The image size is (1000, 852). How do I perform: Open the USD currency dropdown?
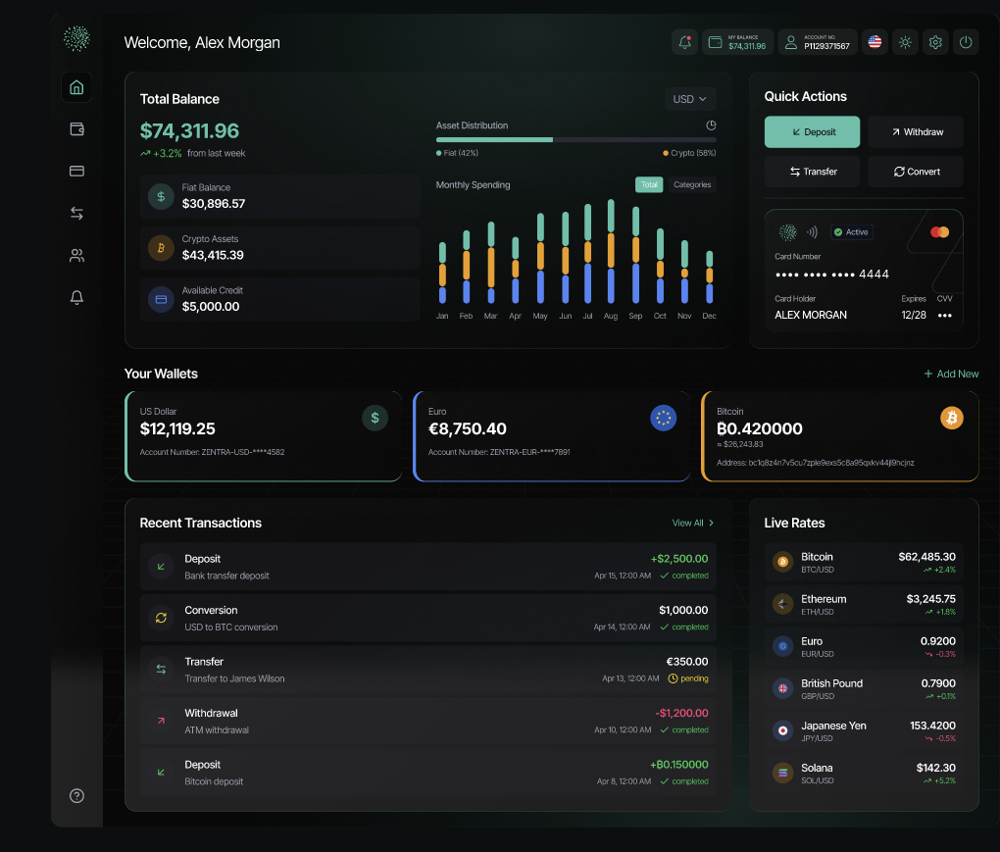pyautogui.click(x=690, y=99)
